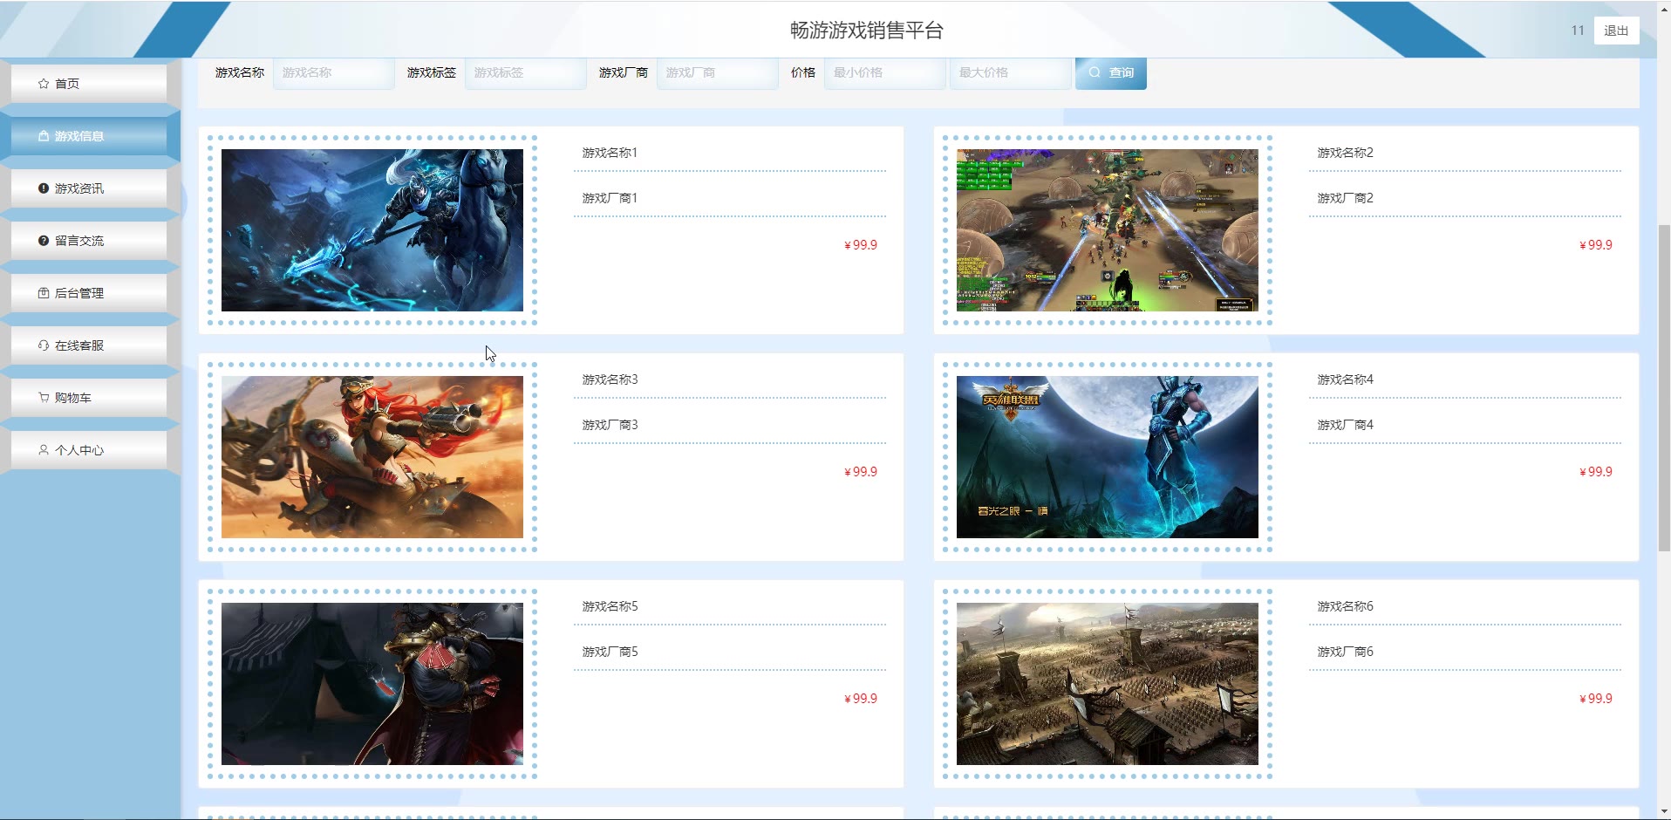Click the 游戏名称2 title
The height and width of the screenshot is (820, 1671).
tap(1345, 153)
